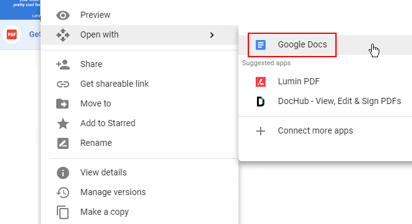Click the red PDF file icon
This screenshot has width=412, height=224.
click(12, 34)
